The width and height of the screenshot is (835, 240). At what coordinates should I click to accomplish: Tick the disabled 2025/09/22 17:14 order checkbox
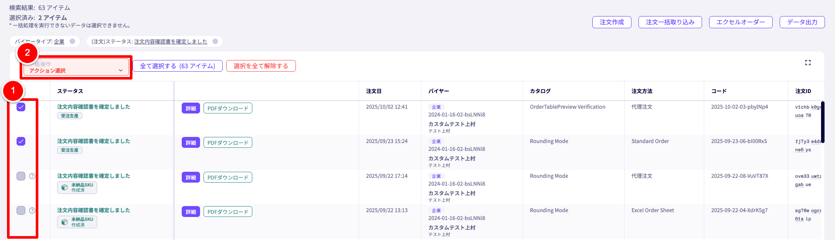21,176
